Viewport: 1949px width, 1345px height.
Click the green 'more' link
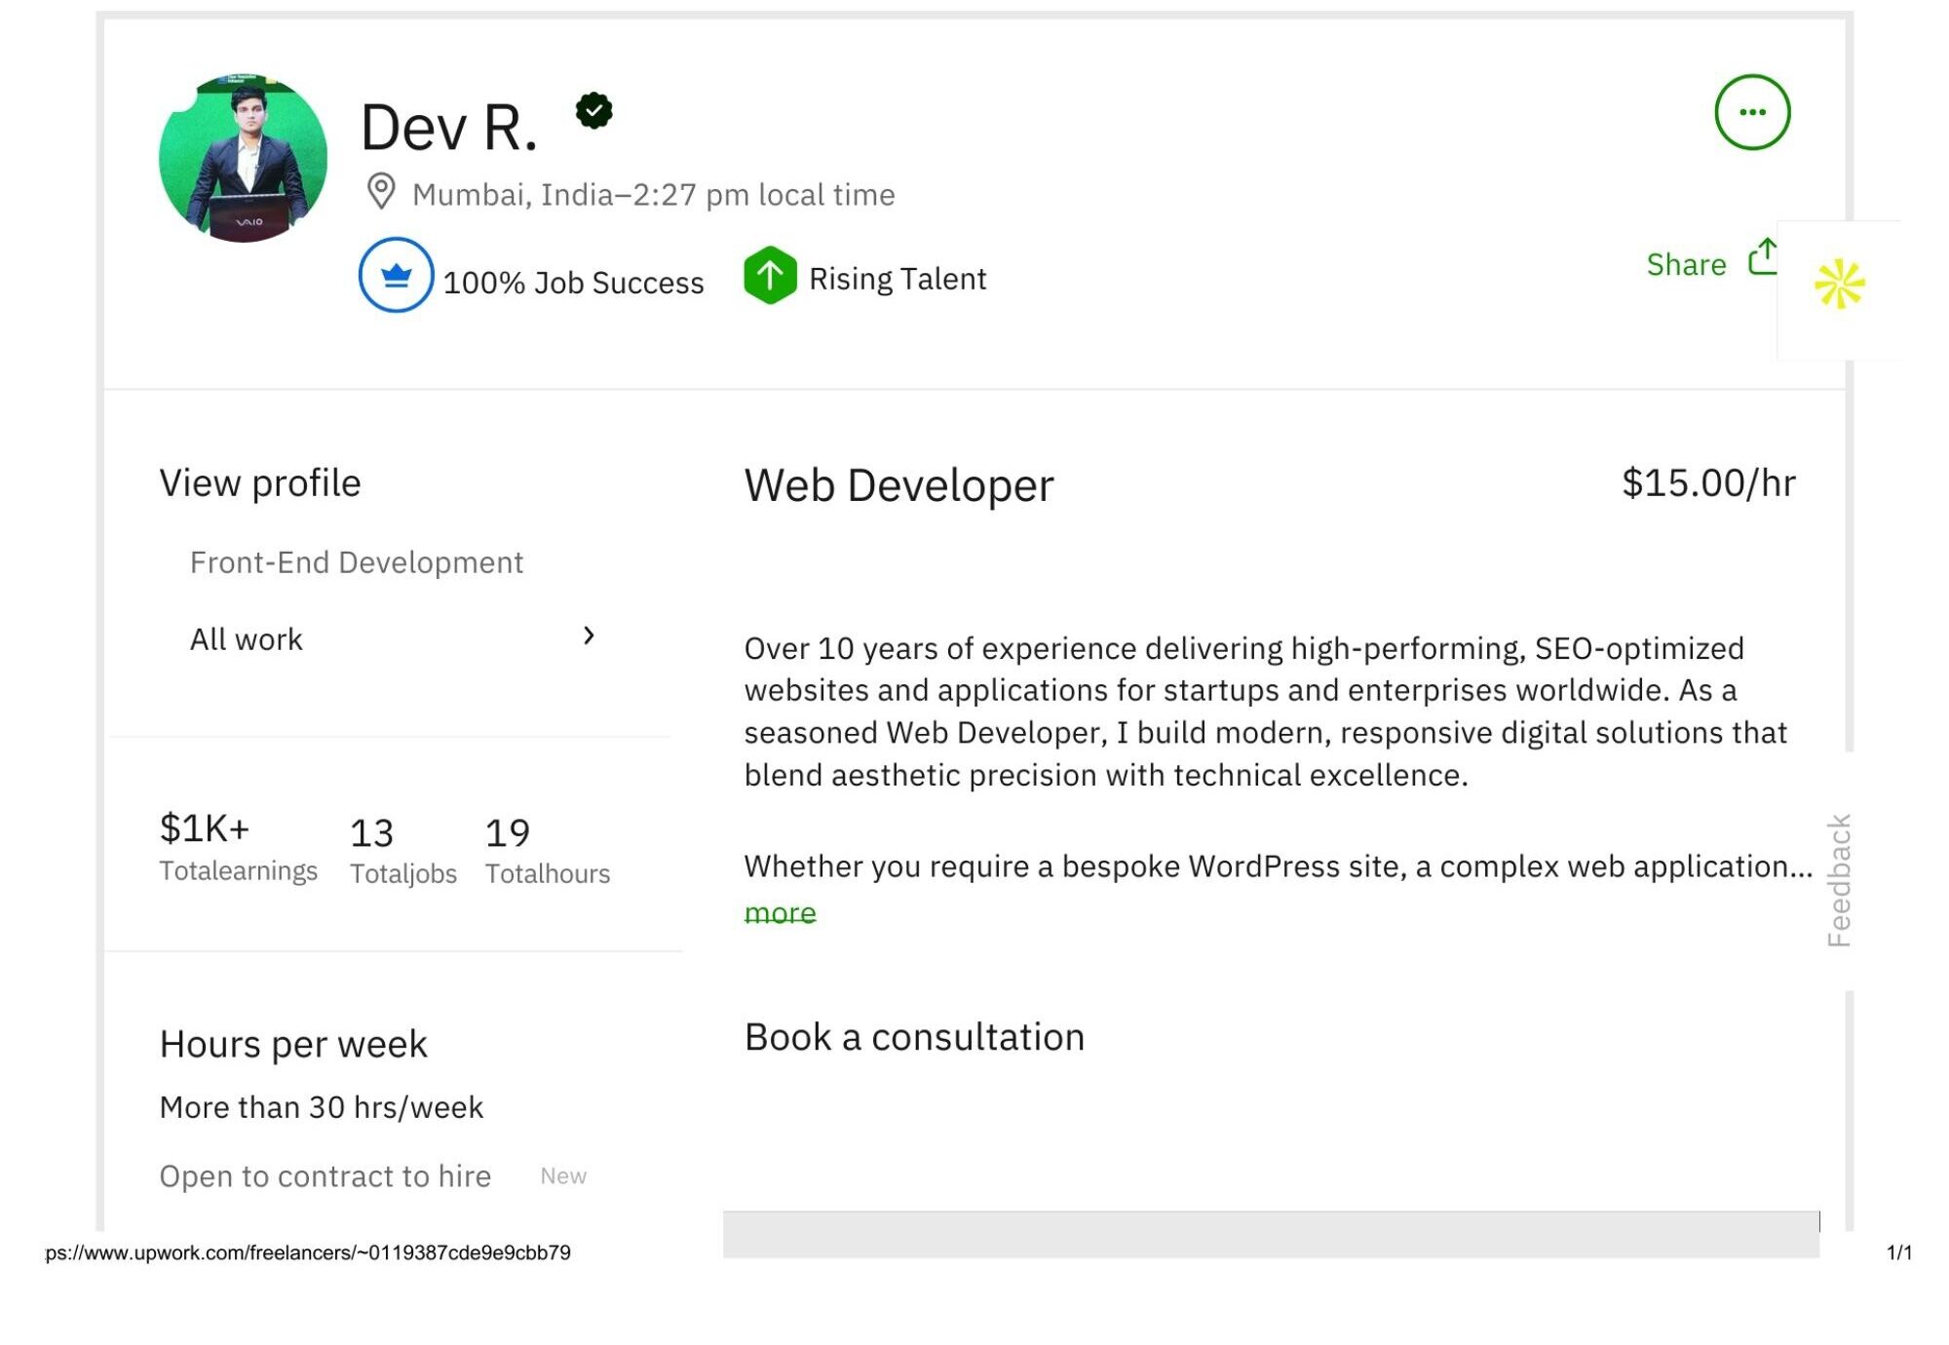click(x=780, y=913)
